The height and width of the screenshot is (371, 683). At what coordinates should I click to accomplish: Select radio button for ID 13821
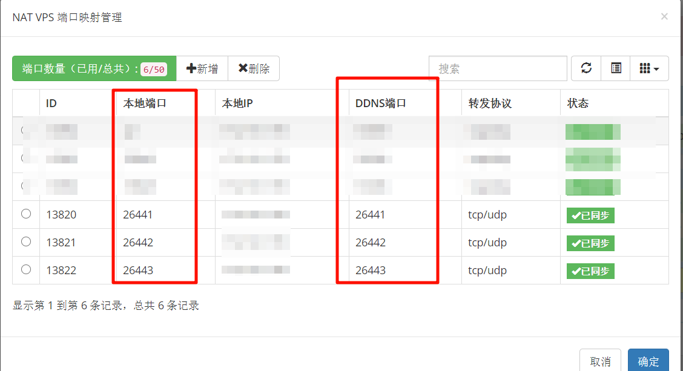coord(26,241)
